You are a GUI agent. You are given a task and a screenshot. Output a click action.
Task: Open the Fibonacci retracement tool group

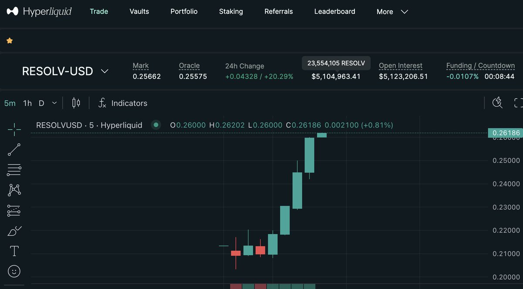(14, 170)
